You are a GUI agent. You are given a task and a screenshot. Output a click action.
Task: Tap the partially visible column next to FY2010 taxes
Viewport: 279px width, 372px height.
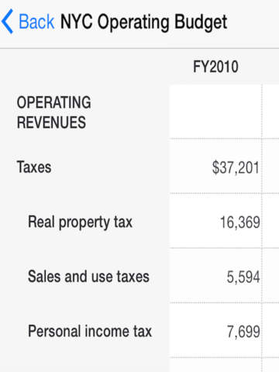coord(271,167)
